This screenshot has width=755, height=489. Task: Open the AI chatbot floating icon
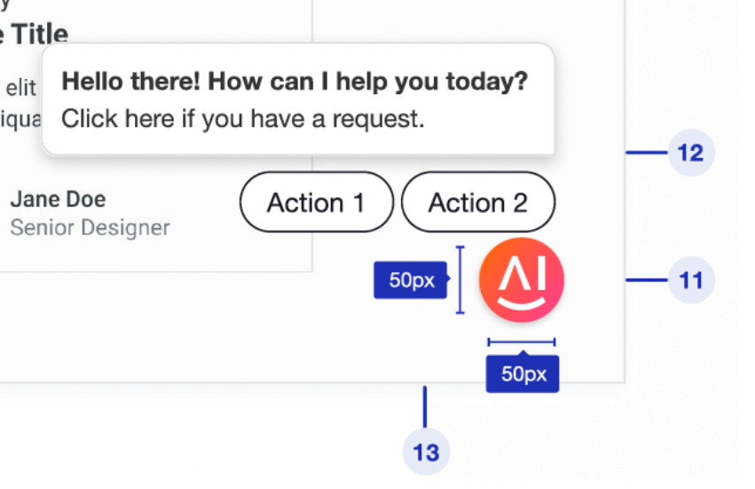[521, 280]
